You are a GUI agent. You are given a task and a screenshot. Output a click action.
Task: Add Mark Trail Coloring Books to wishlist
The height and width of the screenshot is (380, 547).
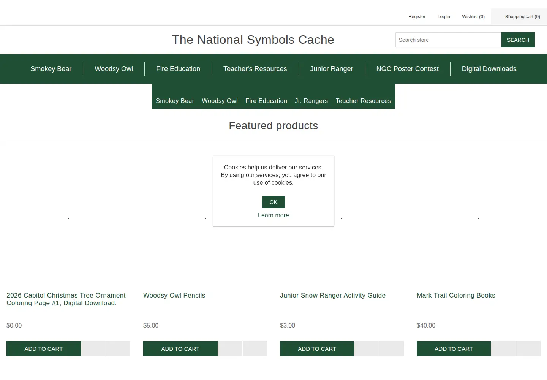click(528, 349)
